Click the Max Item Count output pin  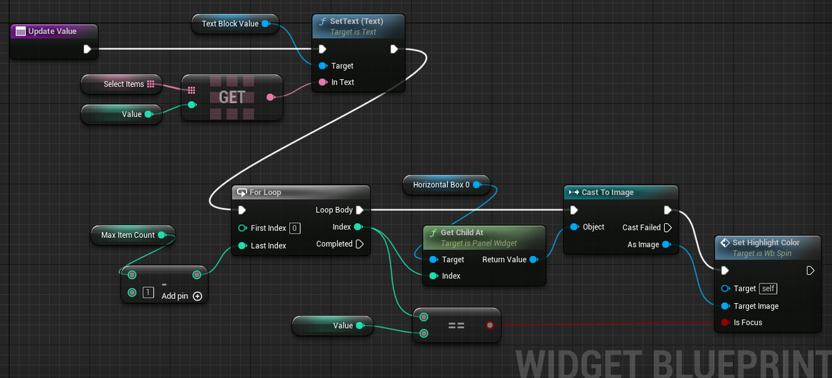click(162, 235)
